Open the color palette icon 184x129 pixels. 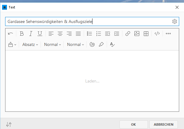tap(92, 45)
